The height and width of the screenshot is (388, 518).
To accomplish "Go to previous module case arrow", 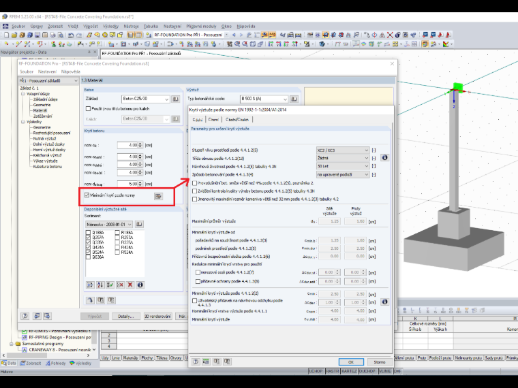I will (x=234, y=35).
